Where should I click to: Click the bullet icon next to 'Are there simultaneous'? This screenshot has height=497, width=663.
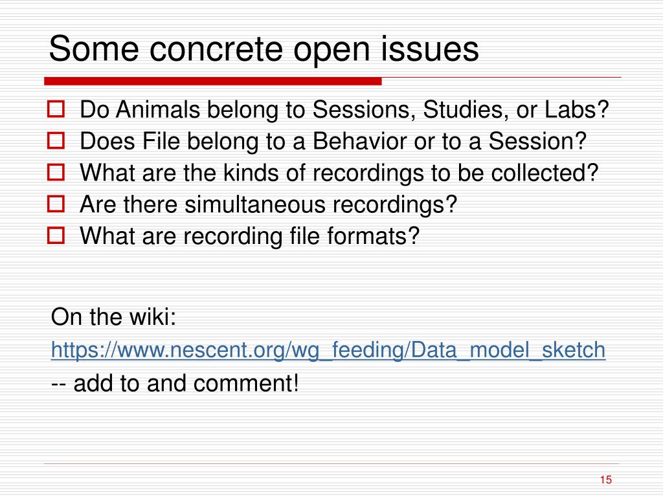pyautogui.click(x=56, y=204)
